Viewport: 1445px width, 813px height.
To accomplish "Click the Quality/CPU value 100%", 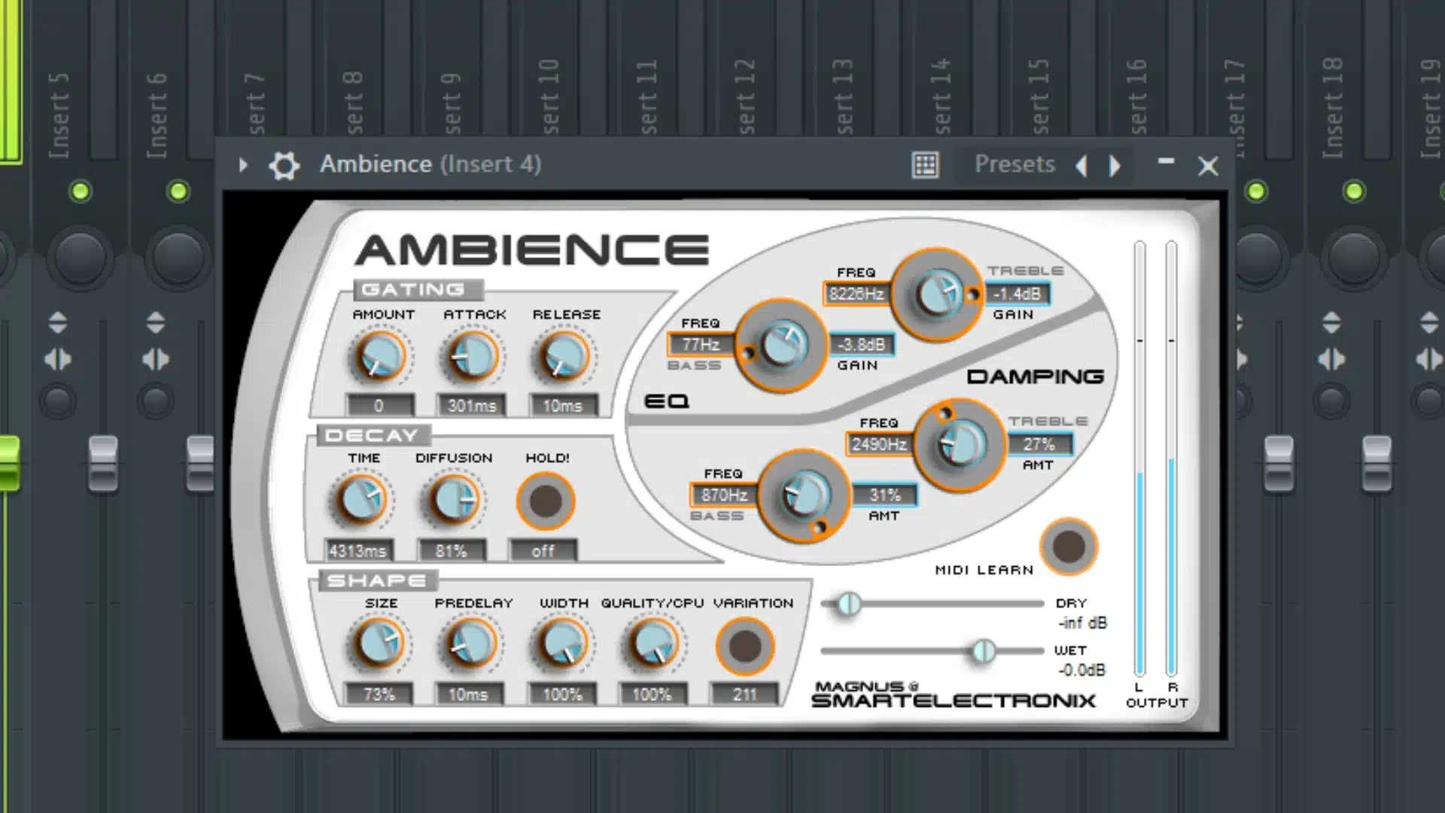I will (x=652, y=694).
